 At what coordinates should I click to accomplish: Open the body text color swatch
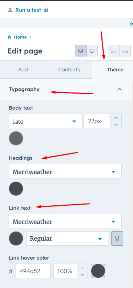16,138
